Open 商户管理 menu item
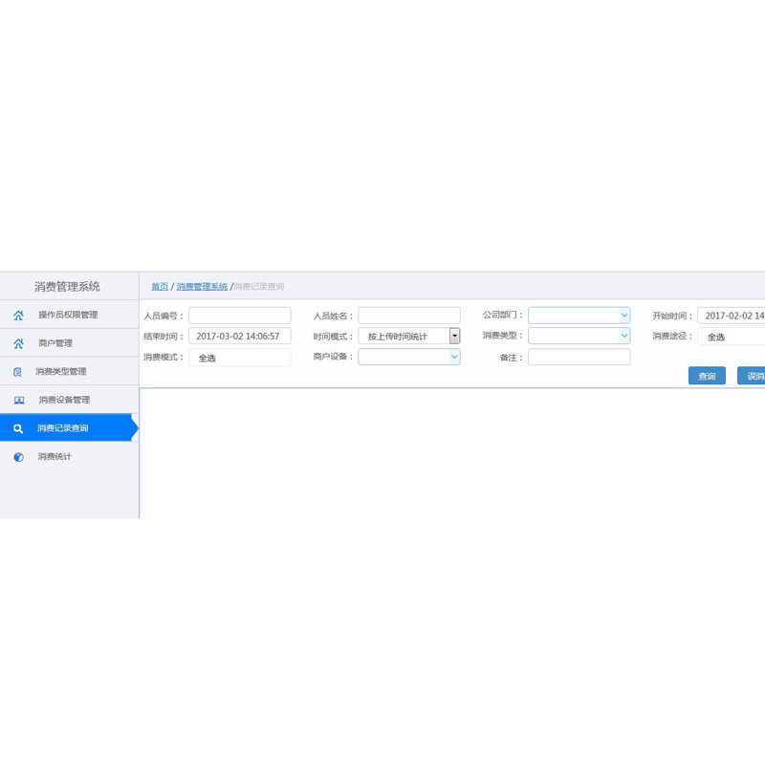 [69, 343]
